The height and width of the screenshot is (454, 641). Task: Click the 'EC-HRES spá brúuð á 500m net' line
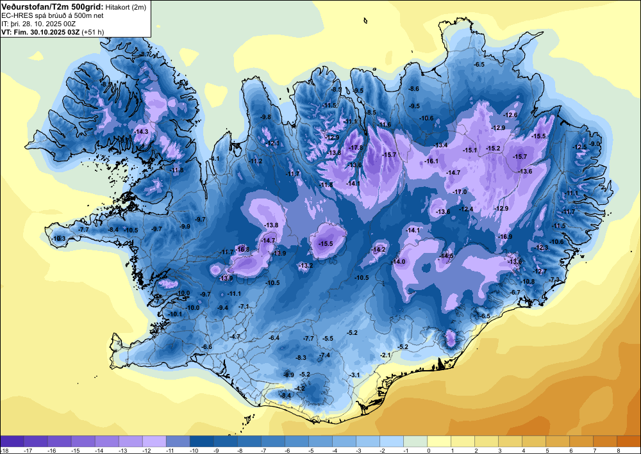coord(53,15)
